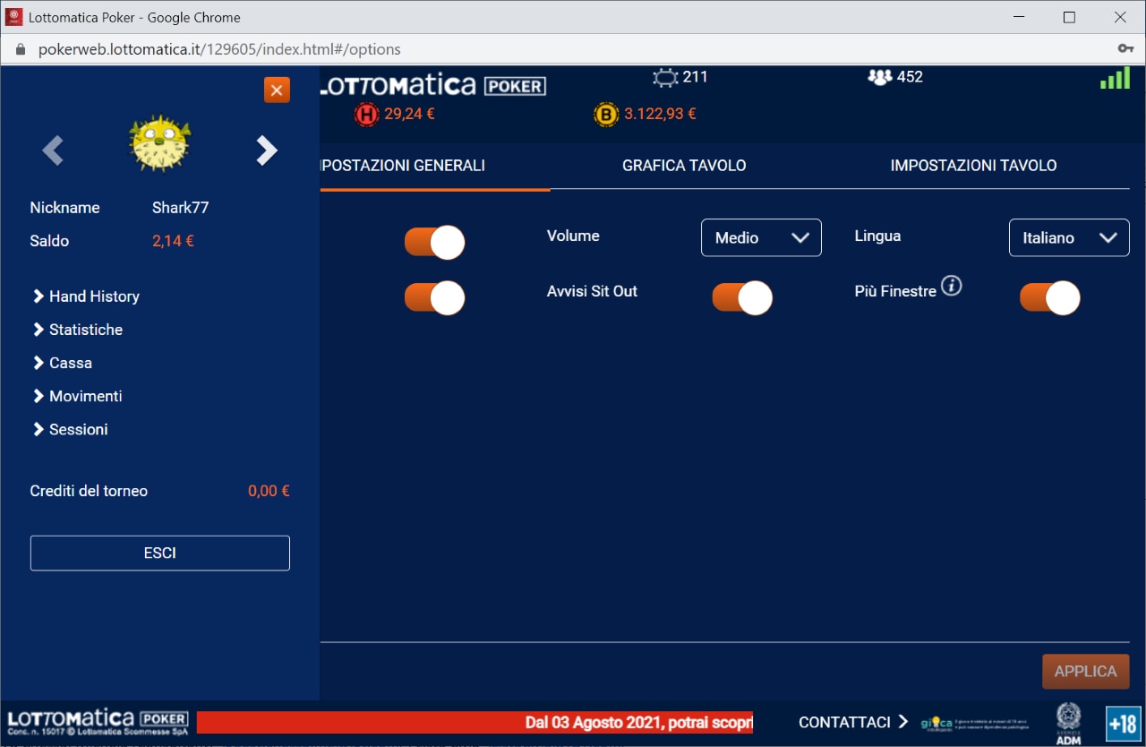Open the Impostazioni Generali tab
1146x747 pixels.
pyautogui.click(x=402, y=166)
